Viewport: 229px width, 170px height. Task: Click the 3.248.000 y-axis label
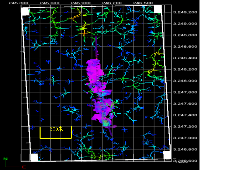(x=185, y=81)
